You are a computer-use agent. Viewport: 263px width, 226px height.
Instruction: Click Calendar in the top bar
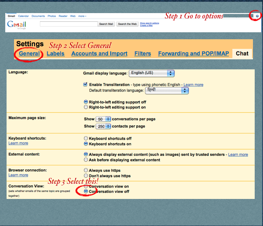click(23, 16)
